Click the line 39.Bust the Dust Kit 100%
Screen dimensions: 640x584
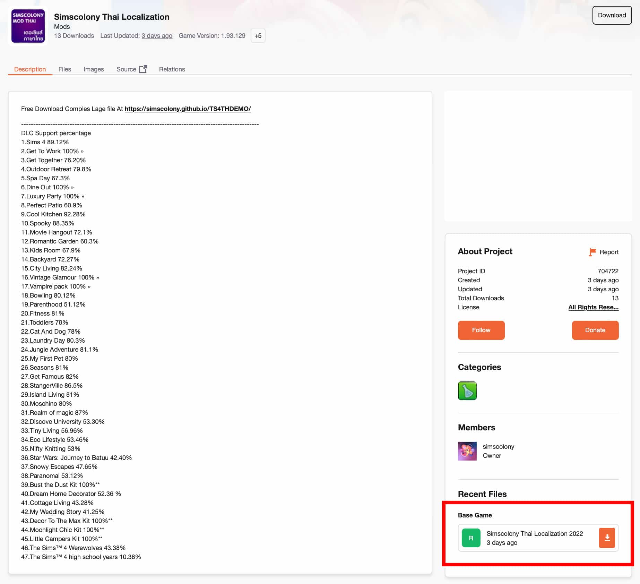point(60,485)
